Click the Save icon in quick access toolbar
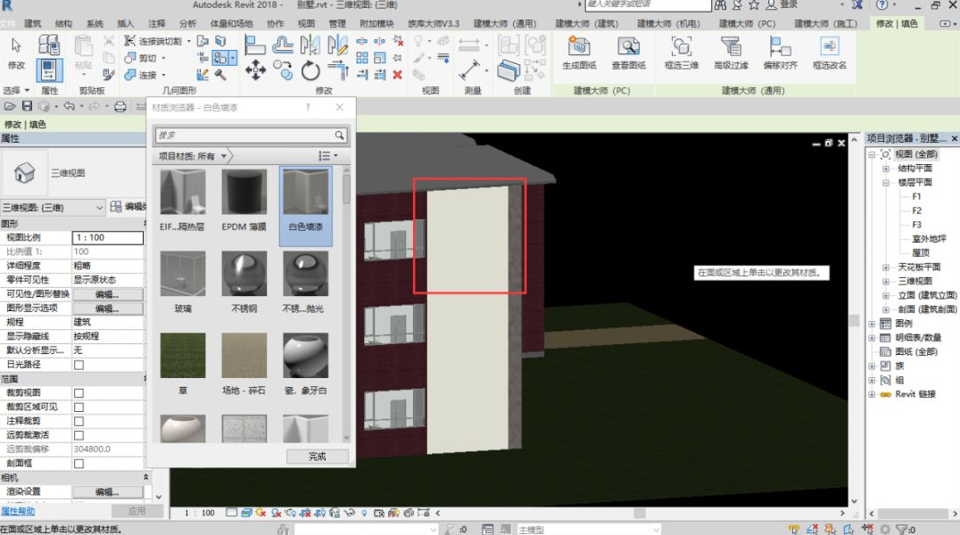 pyautogui.click(x=27, y=106)
